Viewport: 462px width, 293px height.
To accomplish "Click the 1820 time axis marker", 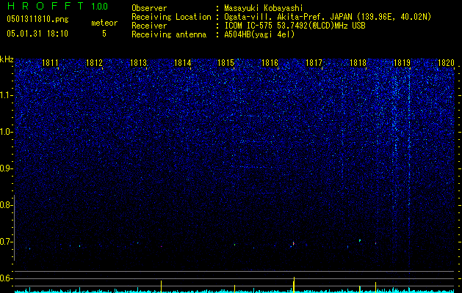I will point(446,63).
